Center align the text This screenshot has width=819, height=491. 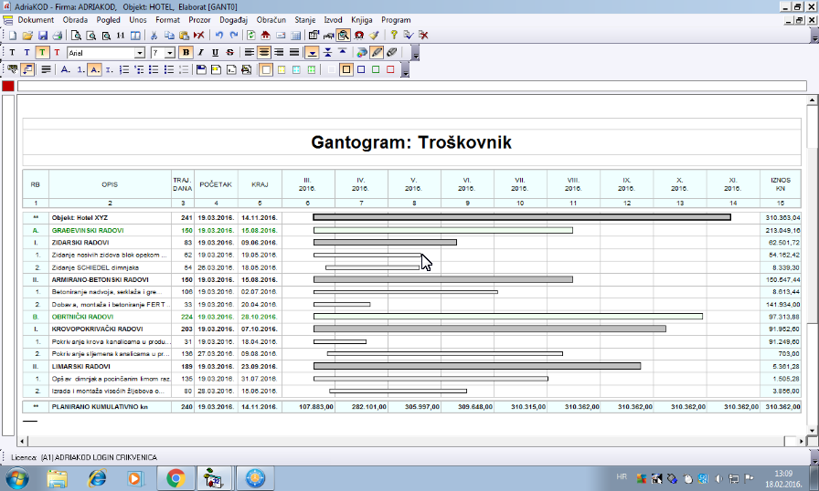264,53
